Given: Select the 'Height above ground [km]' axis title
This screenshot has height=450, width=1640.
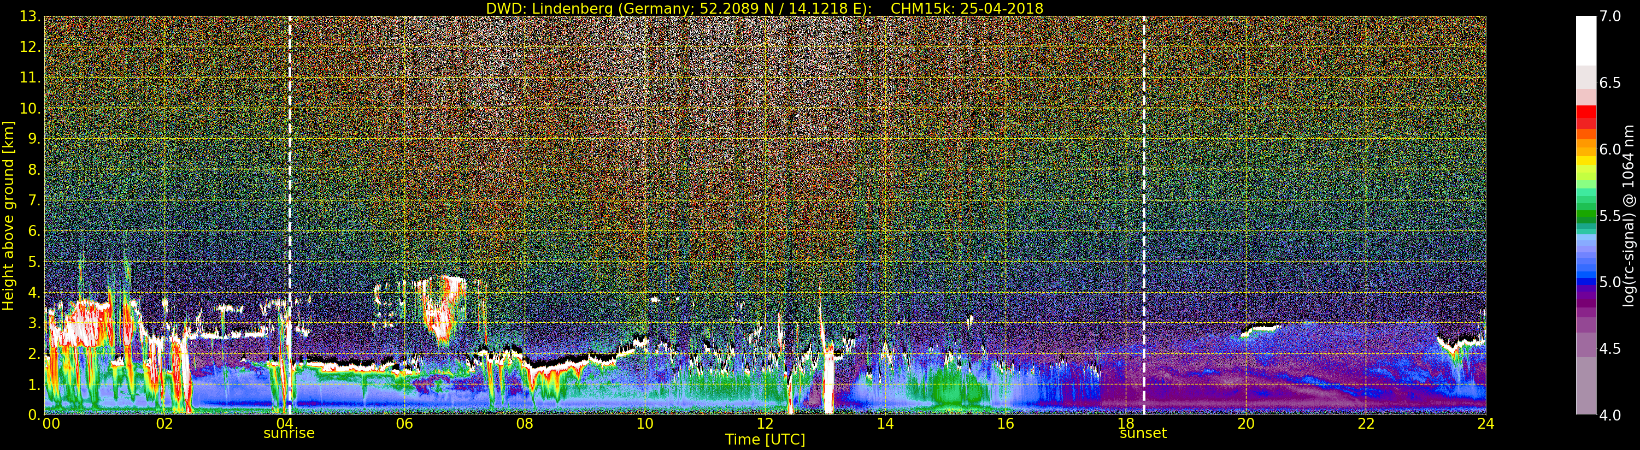Looking at the screenshot, I should [x=8, y=215].
